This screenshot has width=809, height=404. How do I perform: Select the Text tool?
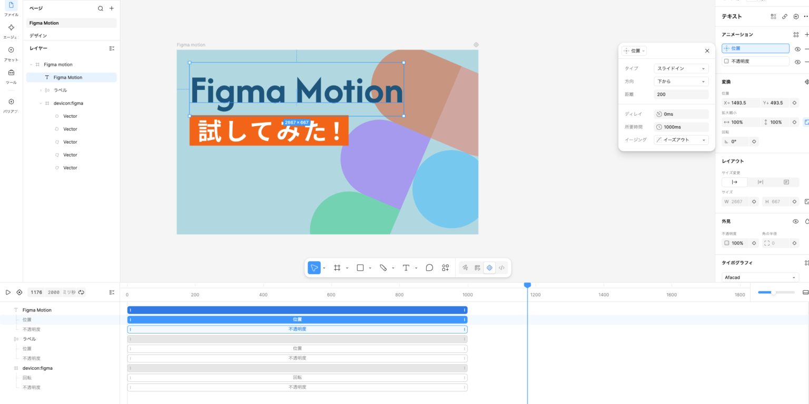pyautogui.click(x=406, y=268)
